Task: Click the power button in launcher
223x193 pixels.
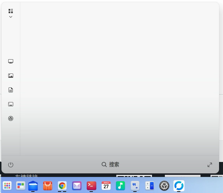Action: point(11,165)
